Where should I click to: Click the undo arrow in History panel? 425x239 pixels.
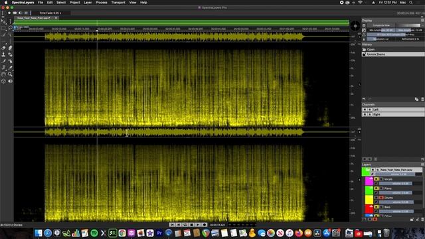click(364, 99)
